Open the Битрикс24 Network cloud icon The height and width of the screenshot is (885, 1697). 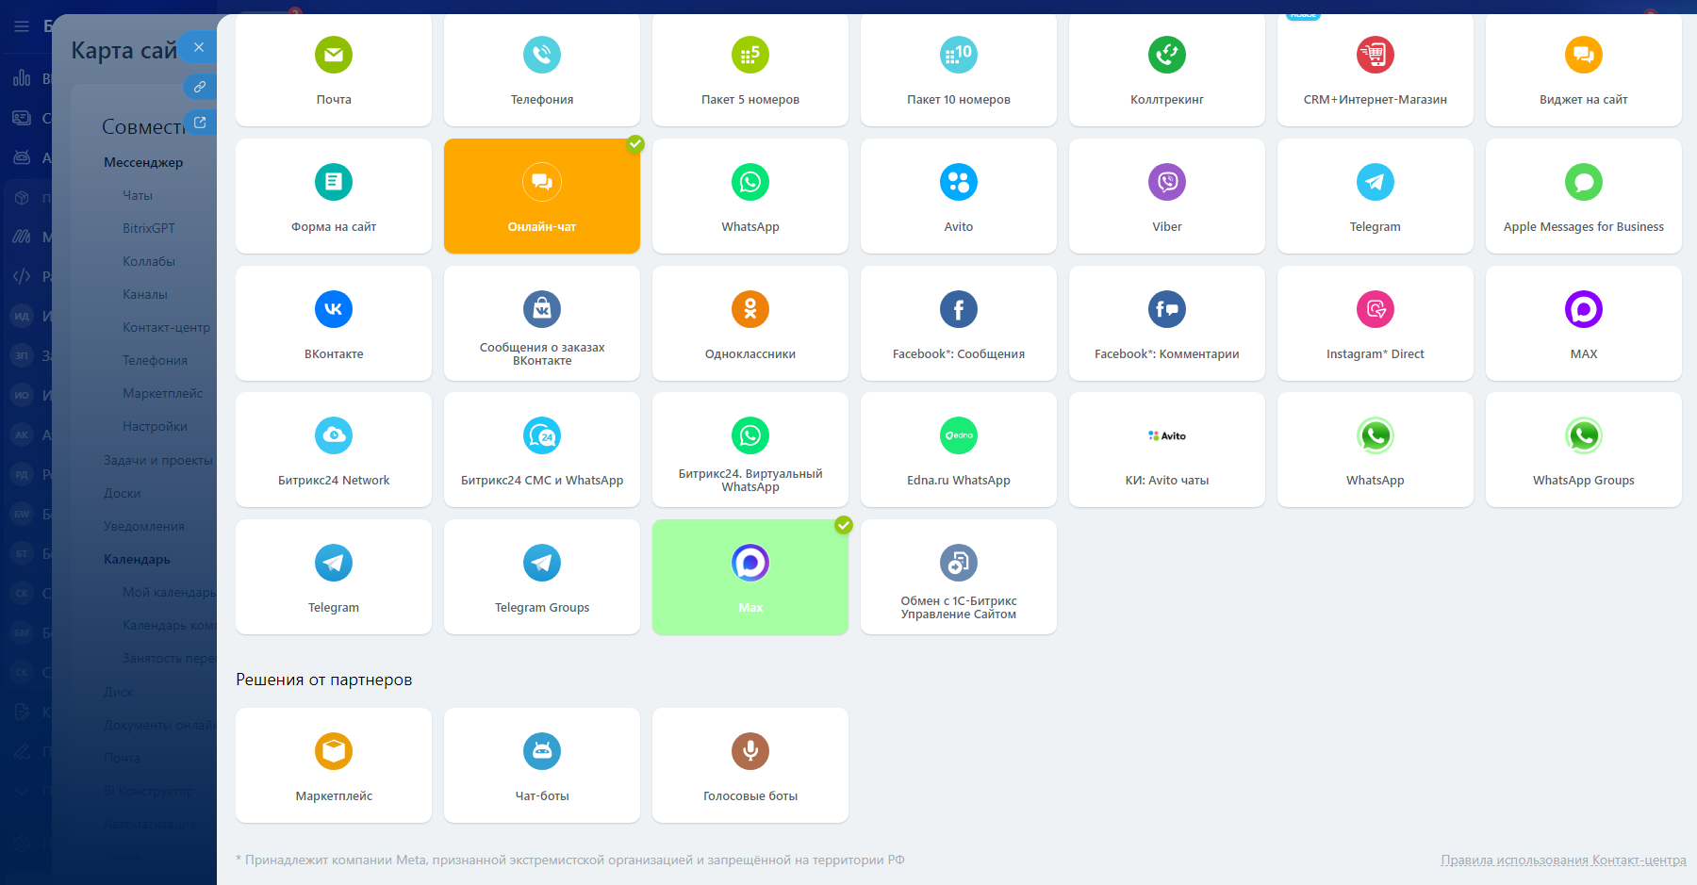pyautogui.click(x=334, y=435)
